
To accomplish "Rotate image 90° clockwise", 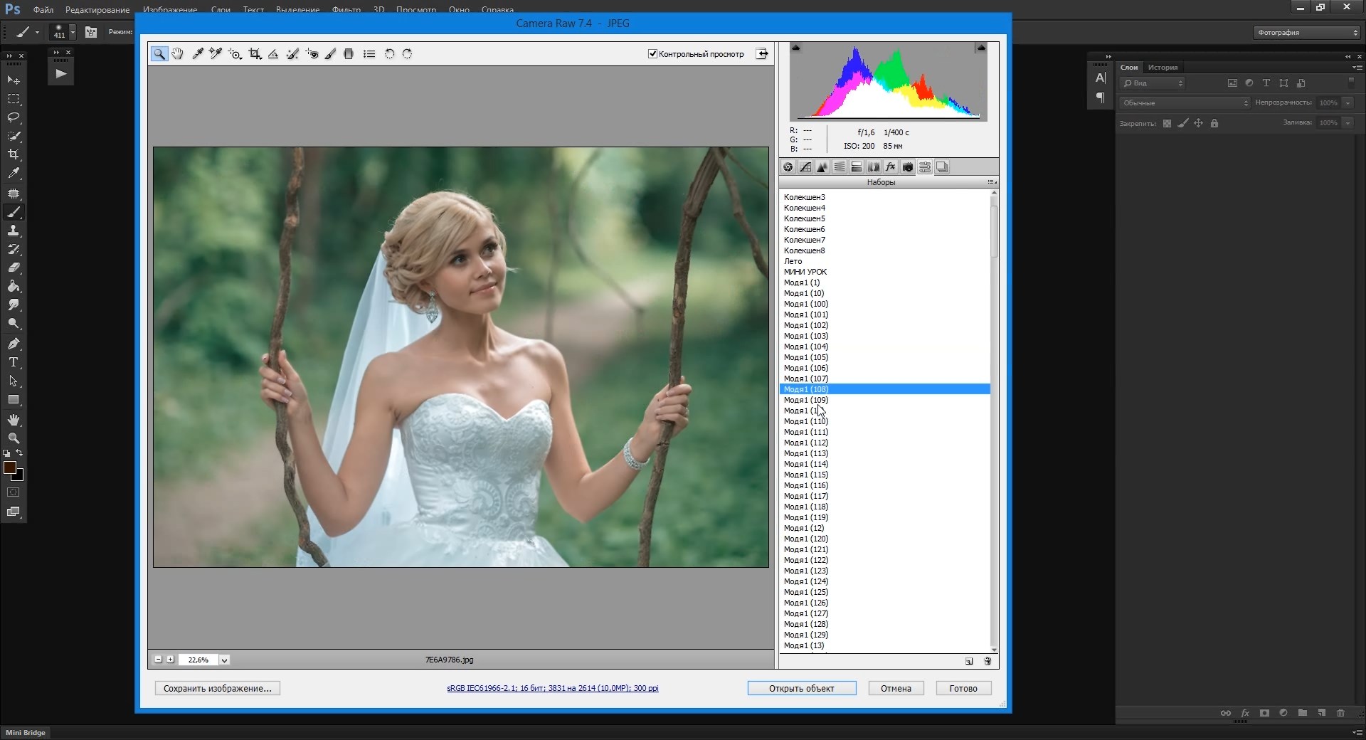I will [x=408, y=54].
